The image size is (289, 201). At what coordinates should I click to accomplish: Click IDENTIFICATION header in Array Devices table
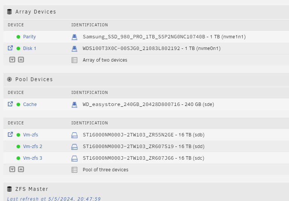[x=90, y=25]
